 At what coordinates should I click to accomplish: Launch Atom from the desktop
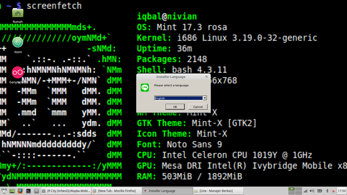[x=18, y=42]
